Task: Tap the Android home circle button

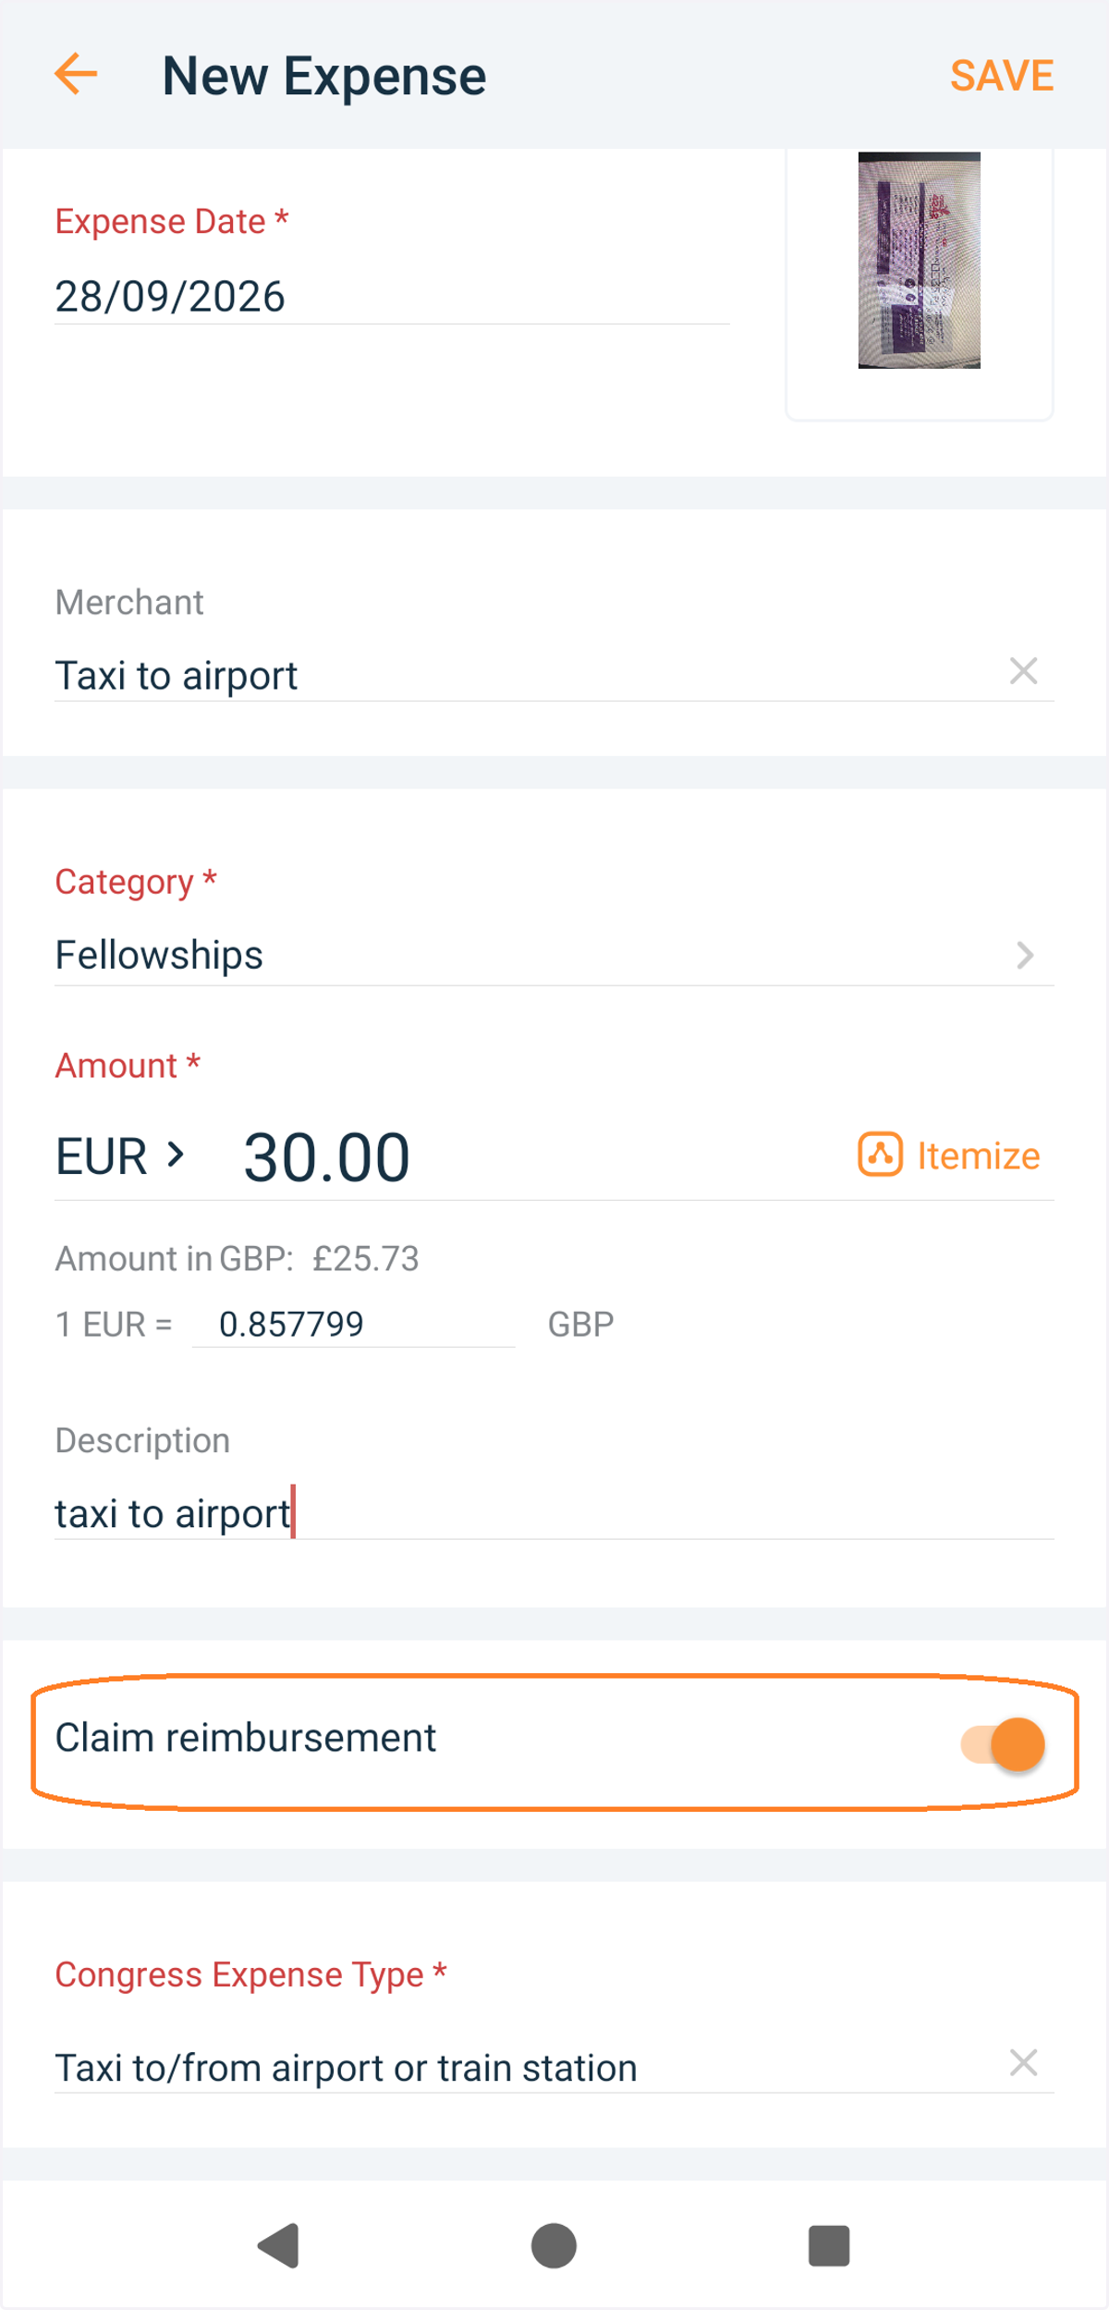Action: [554, 2245]
